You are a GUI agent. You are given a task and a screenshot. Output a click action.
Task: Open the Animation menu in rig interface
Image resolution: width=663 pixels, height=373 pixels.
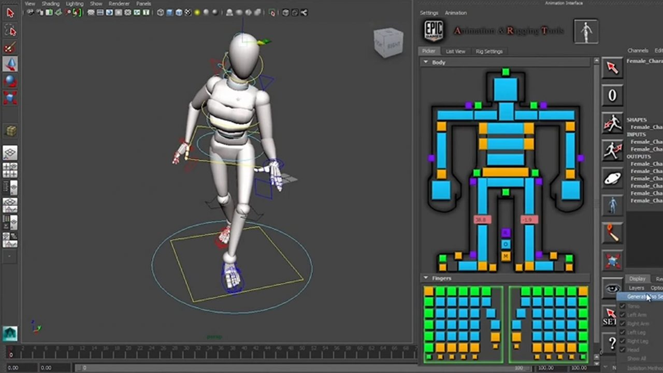[456, 13]
